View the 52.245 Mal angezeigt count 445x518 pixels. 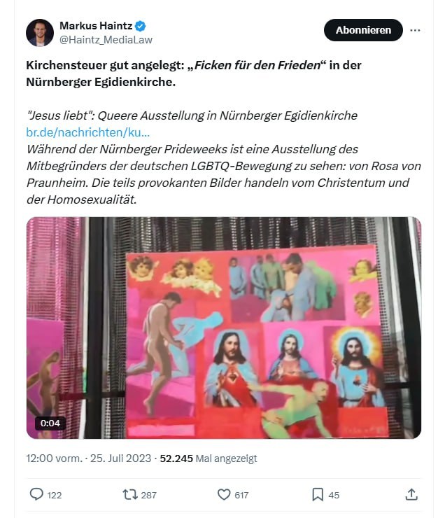(x=209, y=458)
